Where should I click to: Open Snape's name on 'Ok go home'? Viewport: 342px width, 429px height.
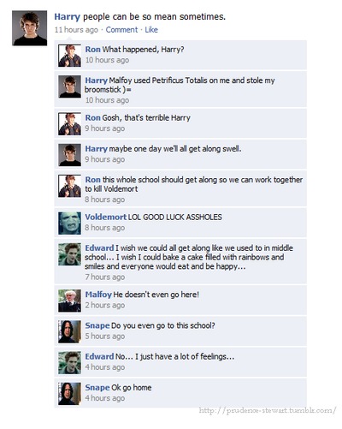[97, 388]
